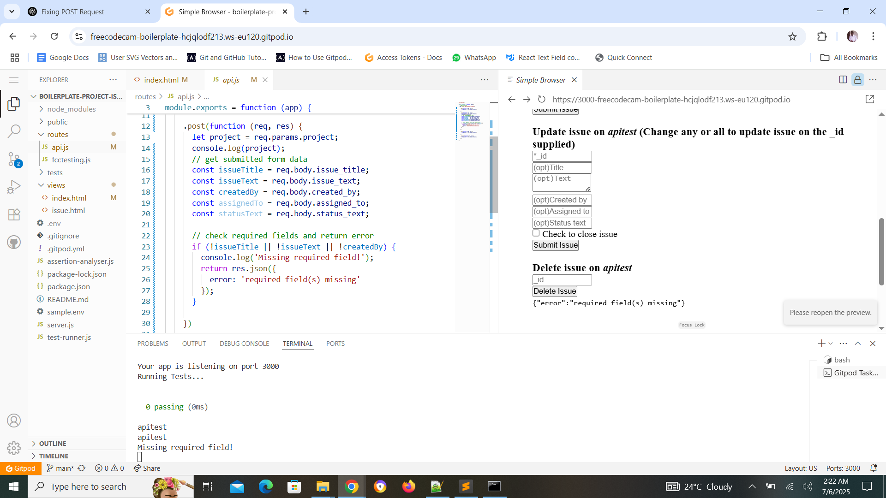886x498 pixels.
Task: Click the (opt)Text textarea
Action: click(562, 183)
